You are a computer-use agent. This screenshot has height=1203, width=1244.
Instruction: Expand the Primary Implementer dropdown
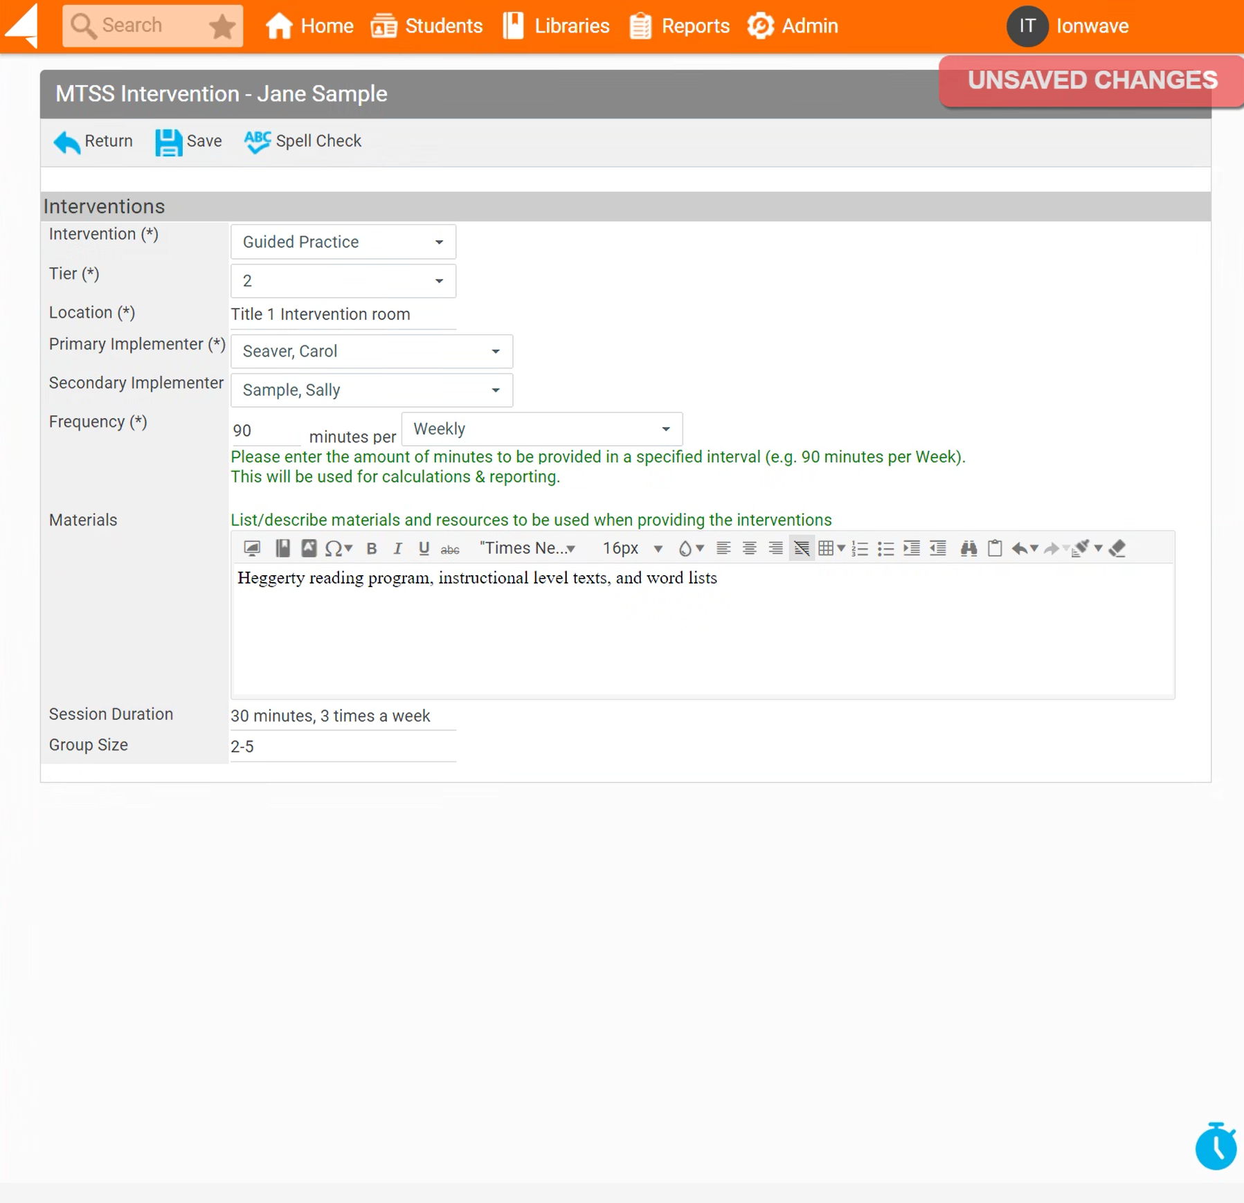click(371, 352)
